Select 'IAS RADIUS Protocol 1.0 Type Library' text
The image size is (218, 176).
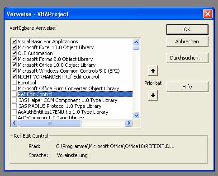point(60,106)
